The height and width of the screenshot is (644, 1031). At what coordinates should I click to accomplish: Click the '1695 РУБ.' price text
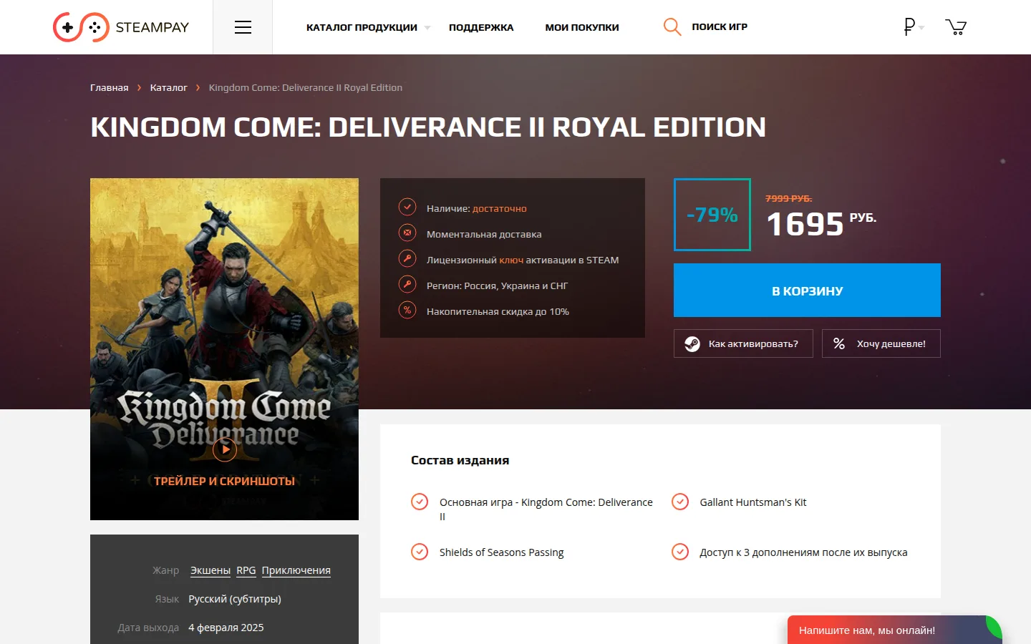[x=821, y=224]
